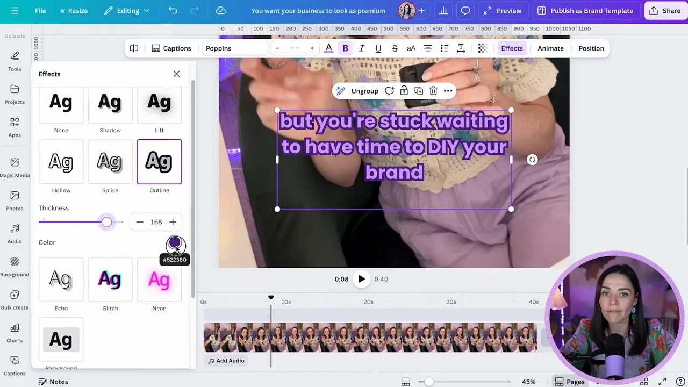
Task: Open the Charts panel in the sidebar
Action: point(15,329)
